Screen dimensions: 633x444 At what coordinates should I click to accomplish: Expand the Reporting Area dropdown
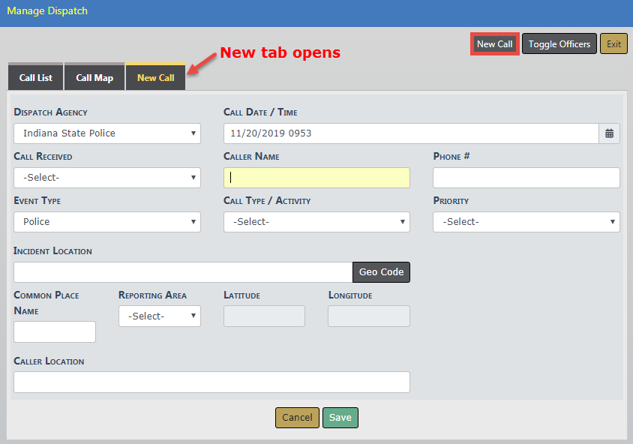click(x=159, y=316)
